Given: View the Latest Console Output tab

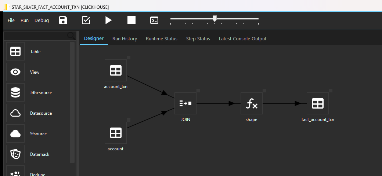Looking at the screenshot, I should pos(242,38).
